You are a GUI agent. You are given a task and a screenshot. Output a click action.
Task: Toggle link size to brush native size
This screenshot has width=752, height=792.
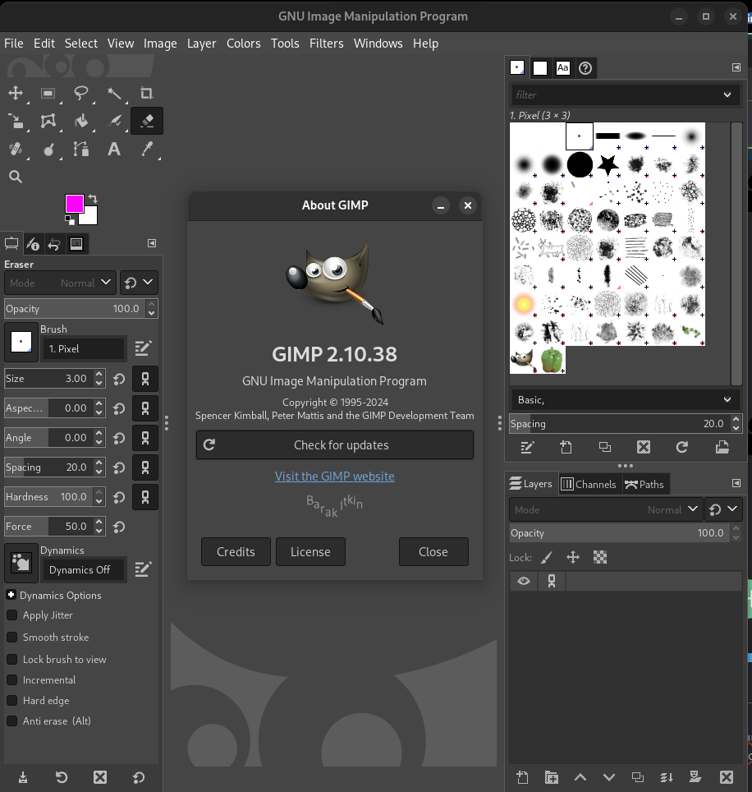pos(145,379)
